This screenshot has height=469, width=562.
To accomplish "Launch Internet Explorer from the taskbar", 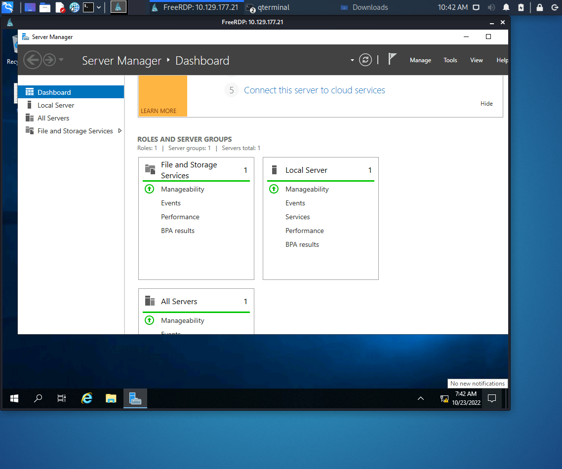I will [87, 398].
